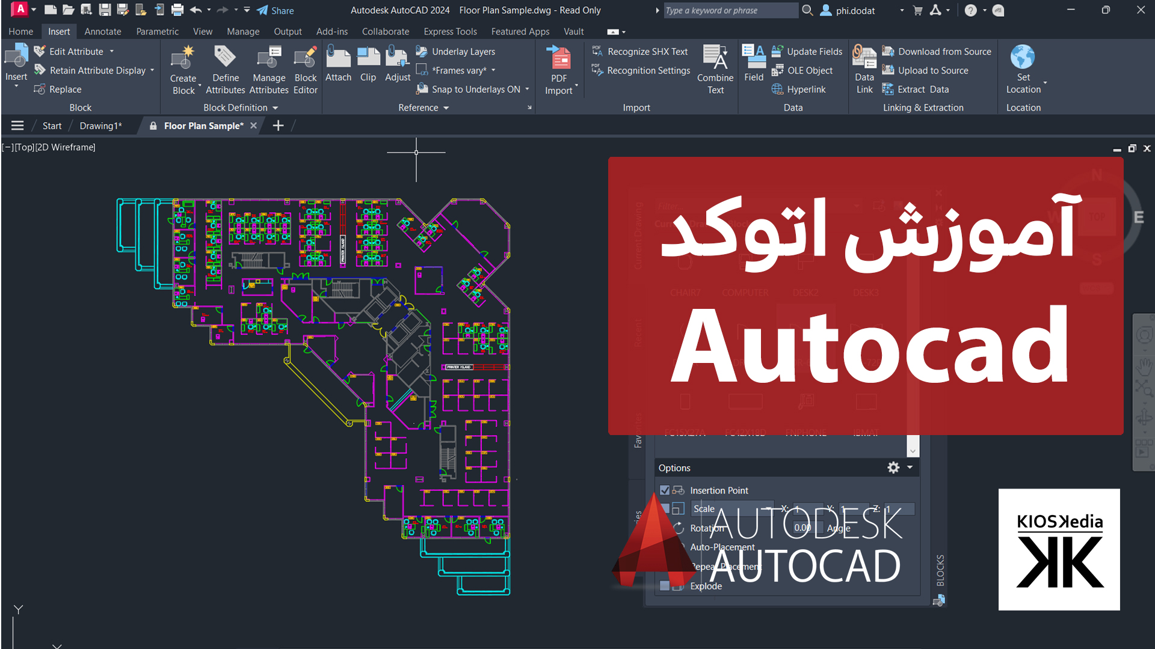The image size is (1155, 649).
Task: Click the search magnifier icon
Action: (807, 10)
